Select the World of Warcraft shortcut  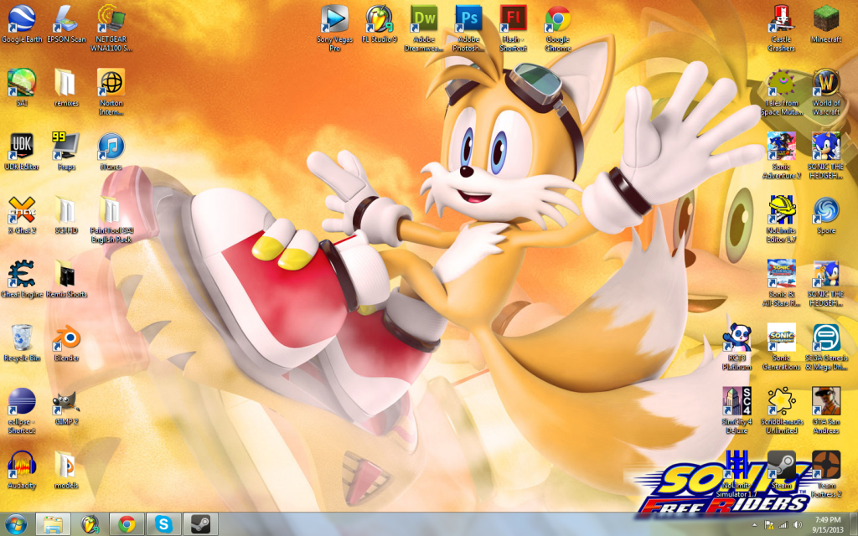826,92
